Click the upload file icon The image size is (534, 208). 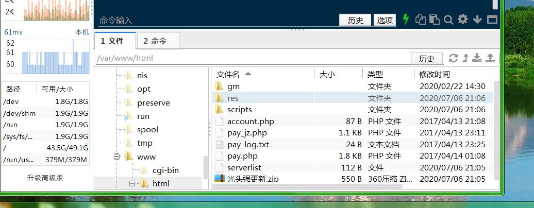tap(490, 58)
